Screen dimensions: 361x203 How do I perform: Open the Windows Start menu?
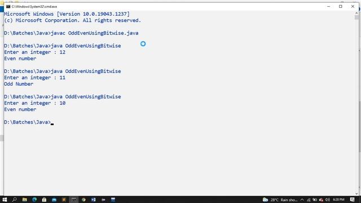(x=5, y=200)
